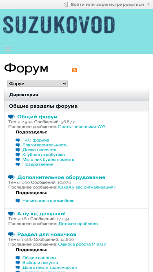Screen dimensions: 153x272
Task: Open Общие вопросы subsection
Action: (39, 258)
